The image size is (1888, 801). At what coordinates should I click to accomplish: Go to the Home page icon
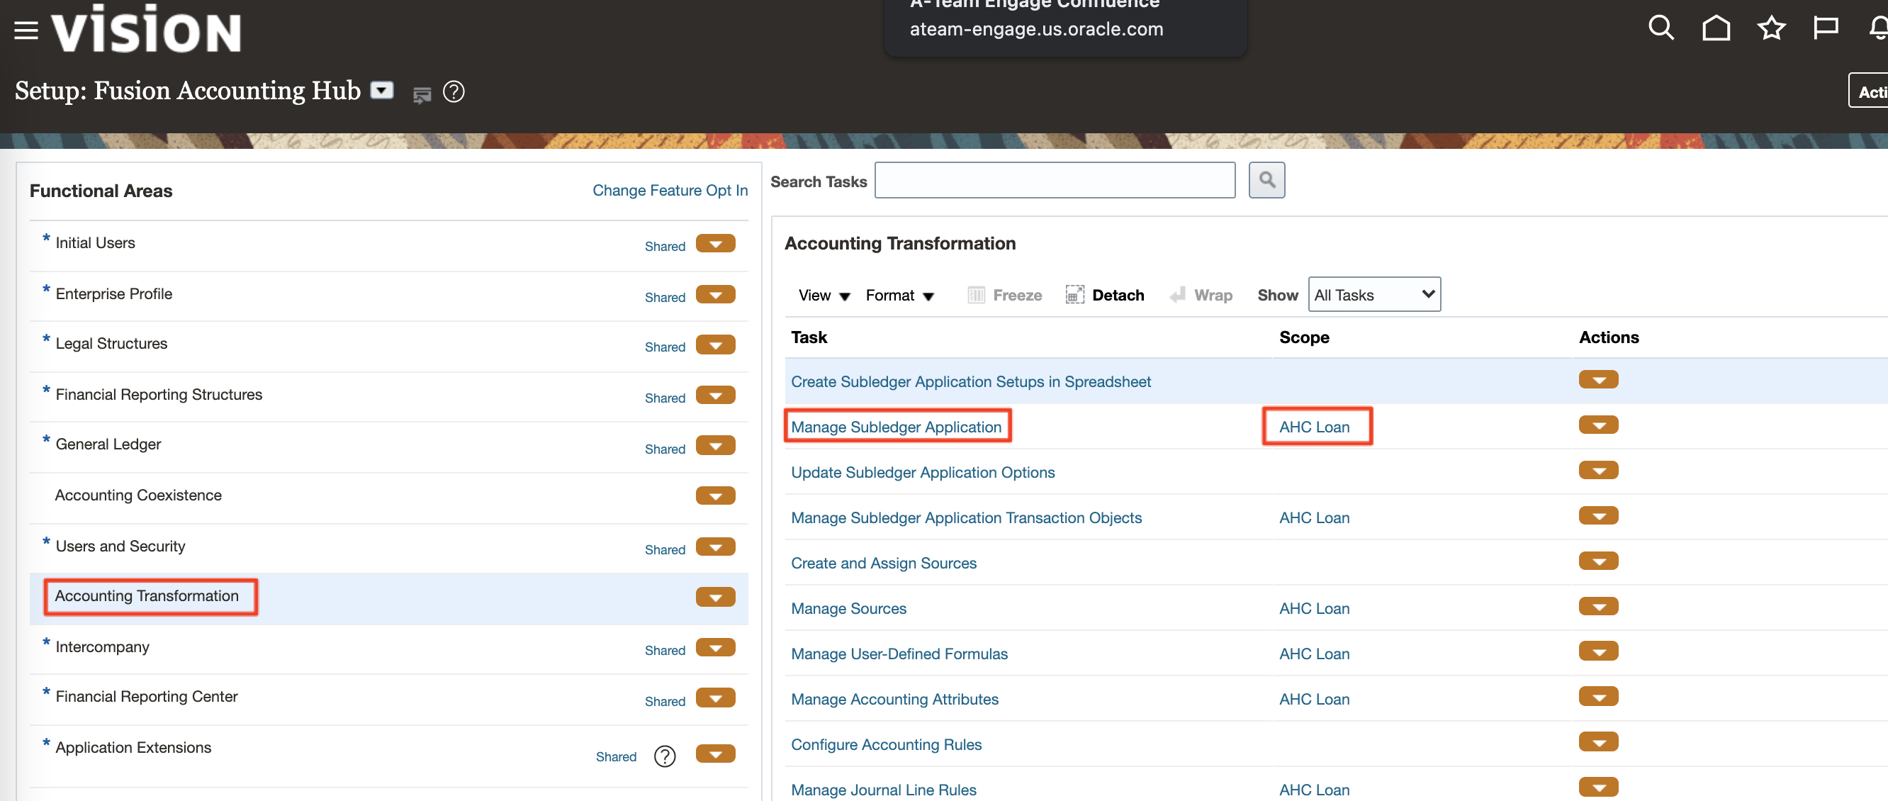coord(1716,28)
